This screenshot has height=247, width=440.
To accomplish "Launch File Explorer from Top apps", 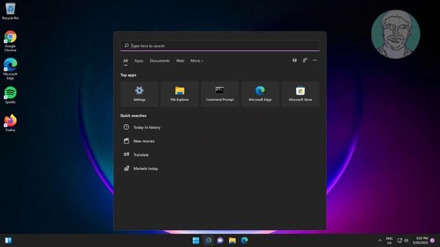I will coord(179,94).
